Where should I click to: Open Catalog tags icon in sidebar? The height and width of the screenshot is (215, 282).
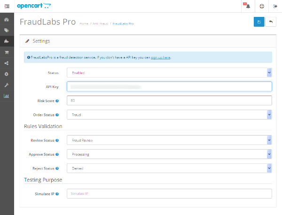[x=7, y=30]
